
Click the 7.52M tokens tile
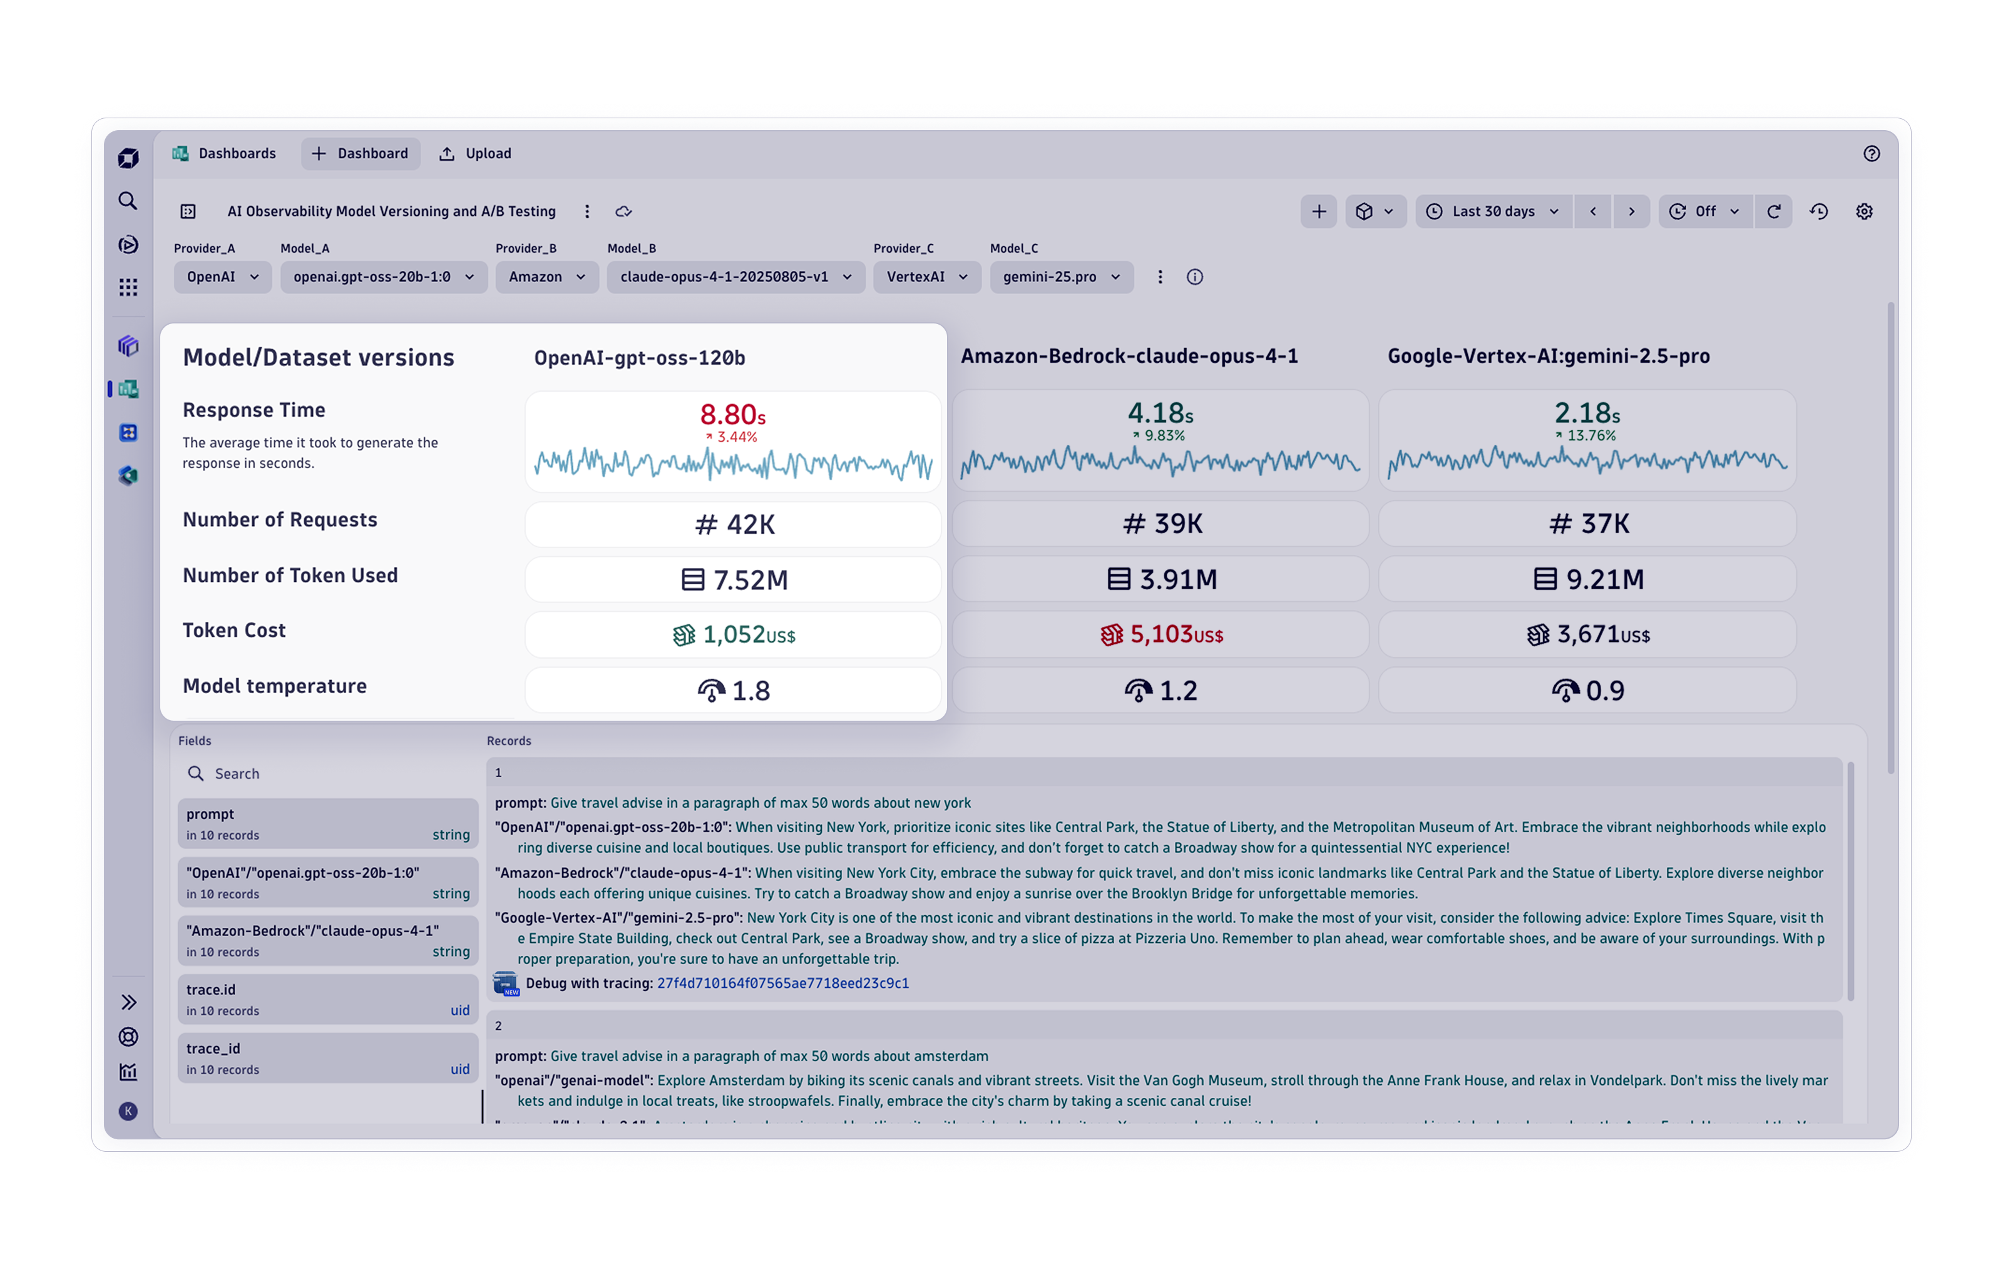pyautogui.click(x=733, y=579)
